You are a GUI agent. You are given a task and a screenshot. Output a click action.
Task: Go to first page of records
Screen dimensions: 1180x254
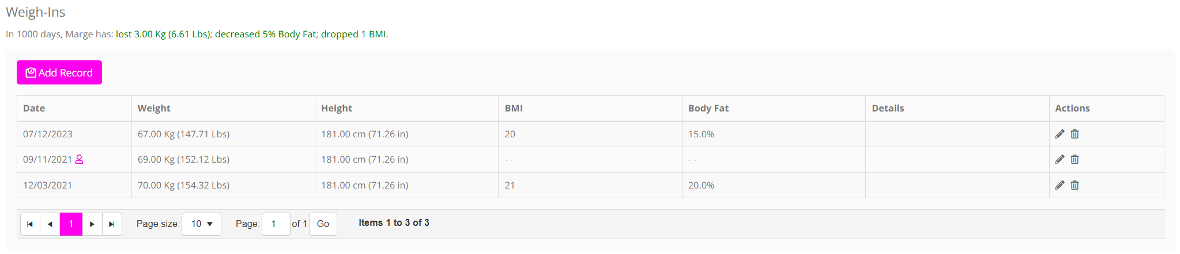coord(30,224)
